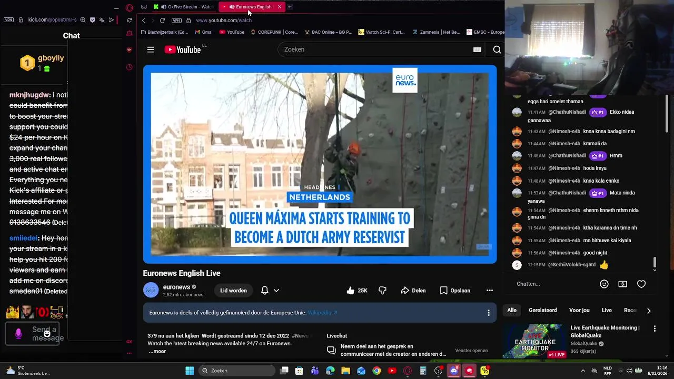Click the YouTube search magnifier button
Viewport: 674px width, 379px height.
pyautogui.click(x=497, y=49)
